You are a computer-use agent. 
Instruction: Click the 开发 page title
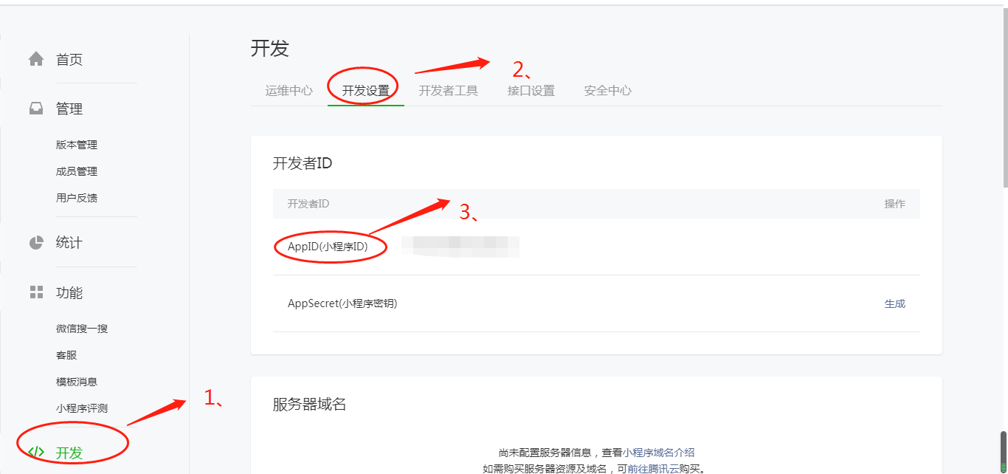pyautogui.click(x=270, y=49)
